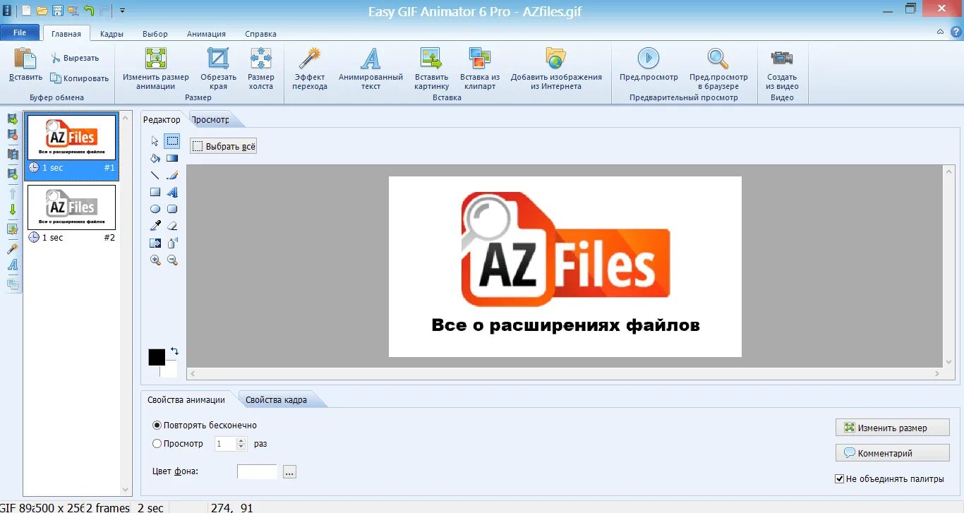The image size is (964, 513).
Task: Click Добавить изображения из Интернета
Action: 556,68
